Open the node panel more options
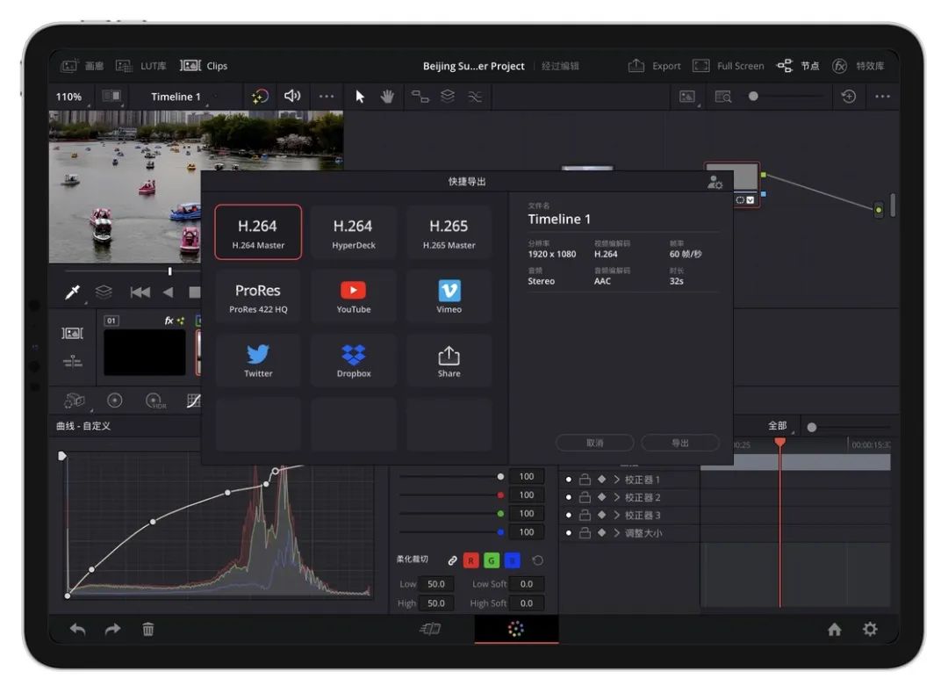Viewport: 948px width, 693px height. (882, 96)
